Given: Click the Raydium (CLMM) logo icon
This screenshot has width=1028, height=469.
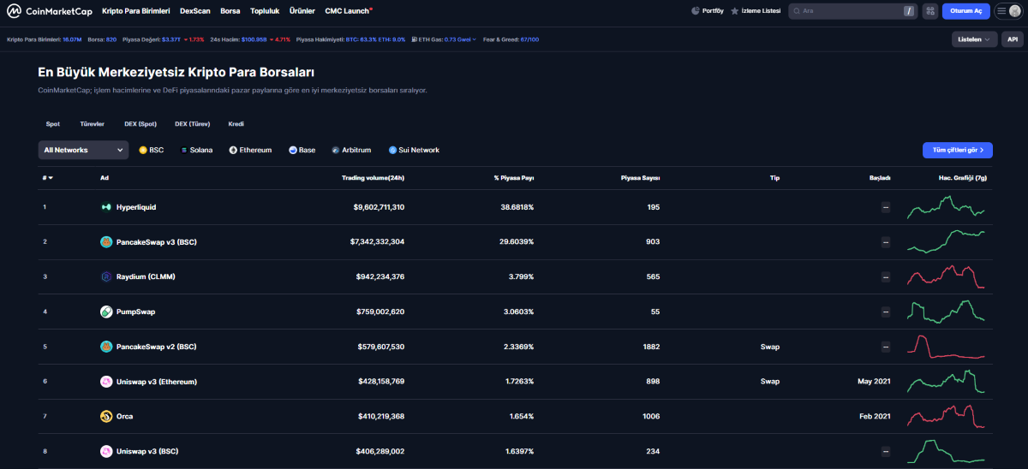Looking at the screenshot, I should click(x=106, y=277).
